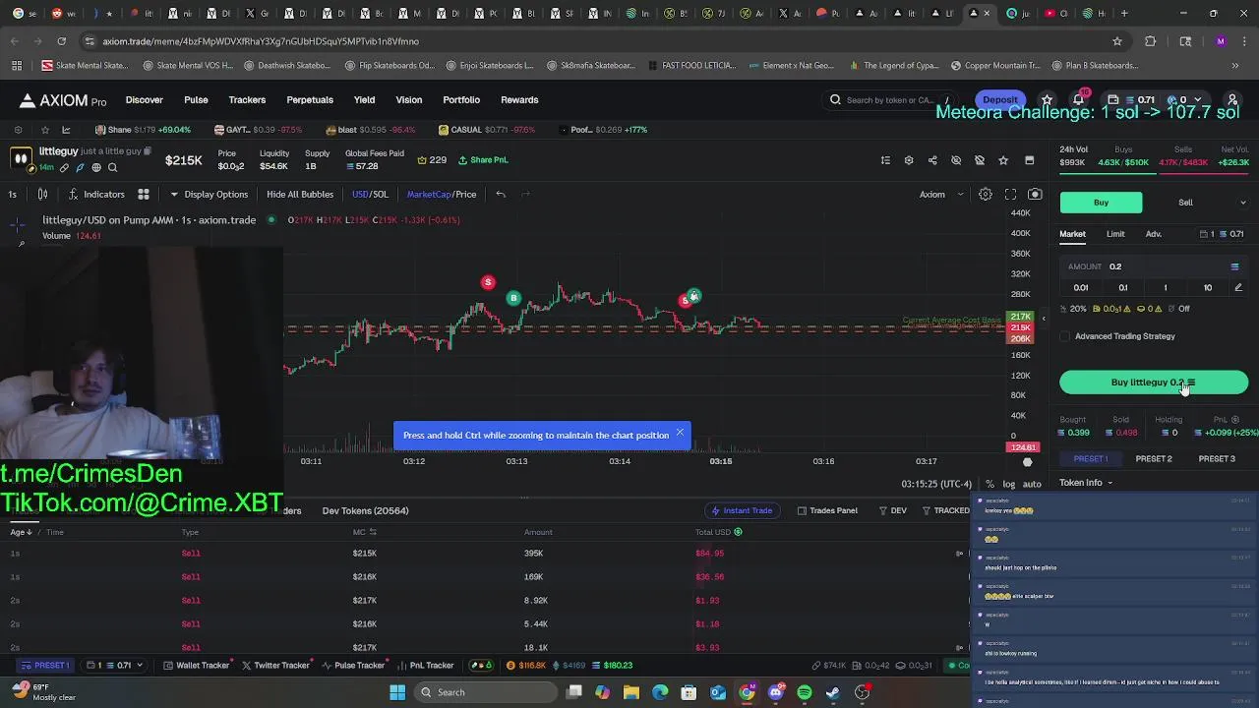Switch to the Adv. order tab
This screenshot has height=708, width=1259.
point(1154,234)
